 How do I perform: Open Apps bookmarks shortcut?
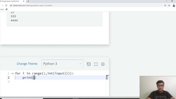tap(2, 9)
